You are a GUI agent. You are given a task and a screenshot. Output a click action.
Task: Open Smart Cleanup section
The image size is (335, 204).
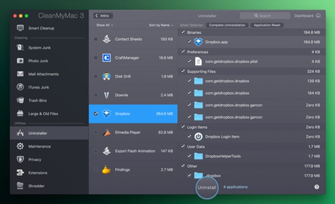[49, 28]
